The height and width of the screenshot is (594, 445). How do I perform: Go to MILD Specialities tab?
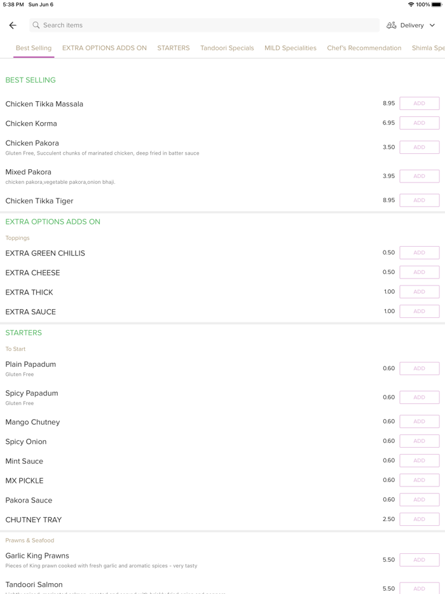point(291,48)
